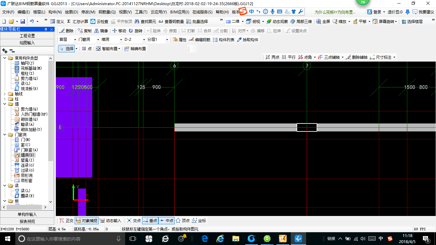Toggle 中点 midpoint snap
The image size is (436, 245).
click(x=166, y=220)
